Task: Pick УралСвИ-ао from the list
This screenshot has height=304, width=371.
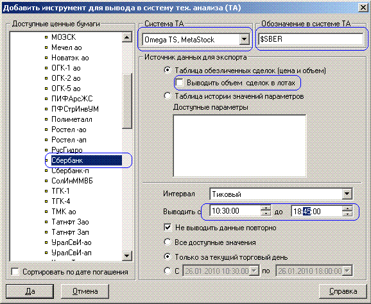Action: [x=71, y=242]
